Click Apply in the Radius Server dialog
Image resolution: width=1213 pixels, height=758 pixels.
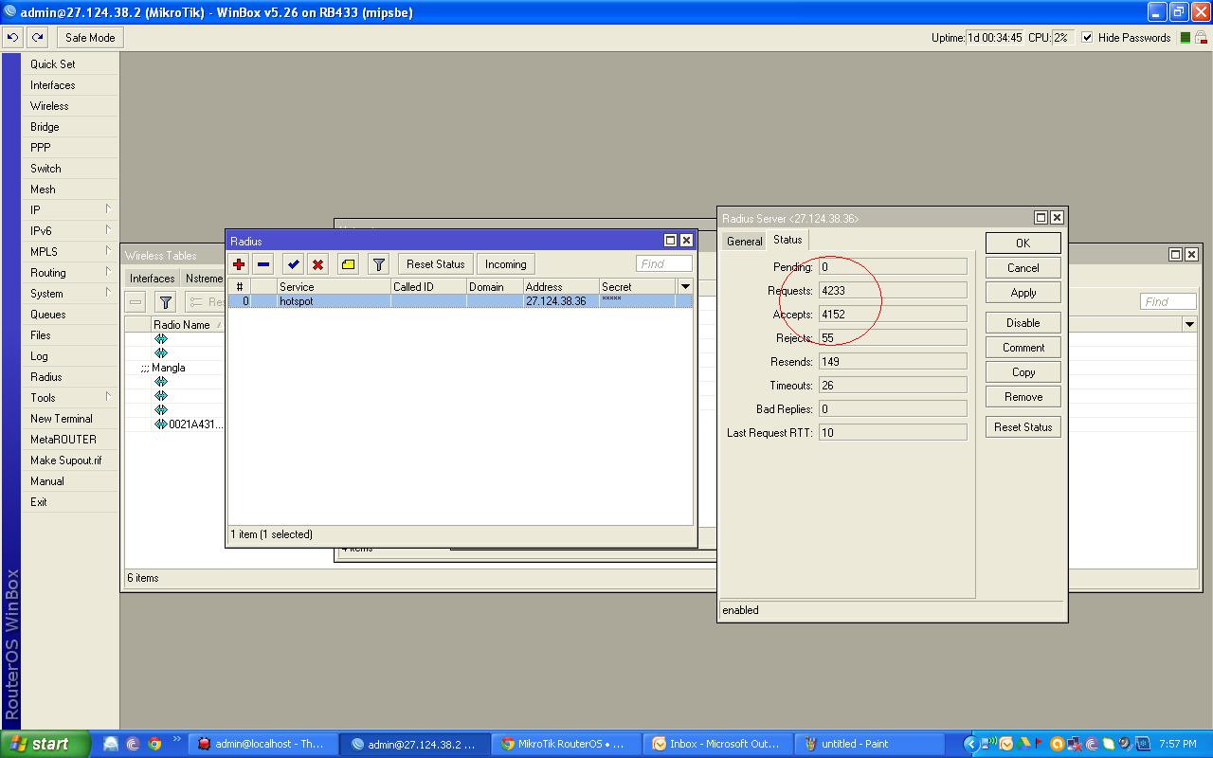[x=1023, y=293]
